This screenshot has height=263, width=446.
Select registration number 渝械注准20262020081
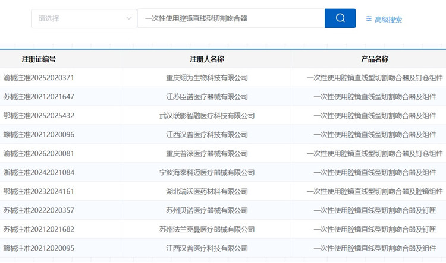pyautogui.click(x=39, y=153)
